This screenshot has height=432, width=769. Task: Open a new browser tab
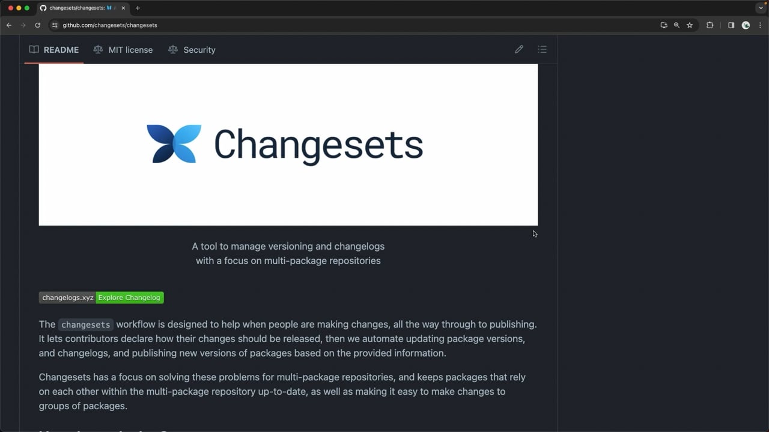click(138, 8)
